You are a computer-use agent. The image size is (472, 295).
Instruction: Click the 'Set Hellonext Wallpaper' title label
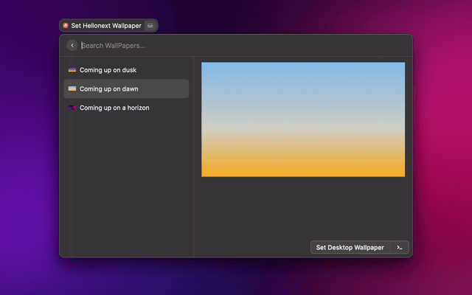click(x=105, y=25)
